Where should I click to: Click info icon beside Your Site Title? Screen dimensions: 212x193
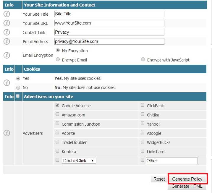tap(7, 14)
